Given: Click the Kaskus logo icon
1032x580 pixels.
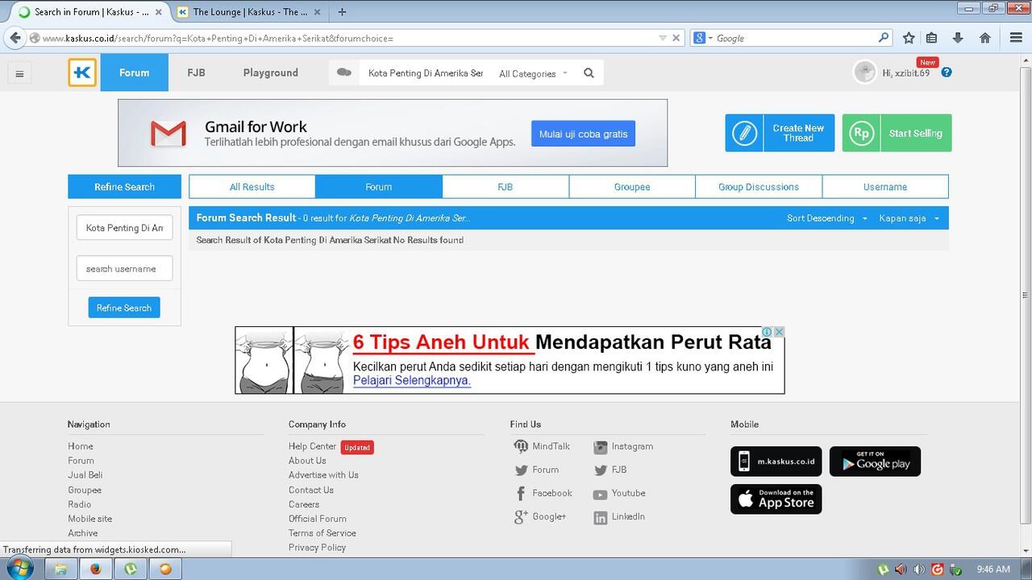Looking at the screenshot, I should pos(82,72).
